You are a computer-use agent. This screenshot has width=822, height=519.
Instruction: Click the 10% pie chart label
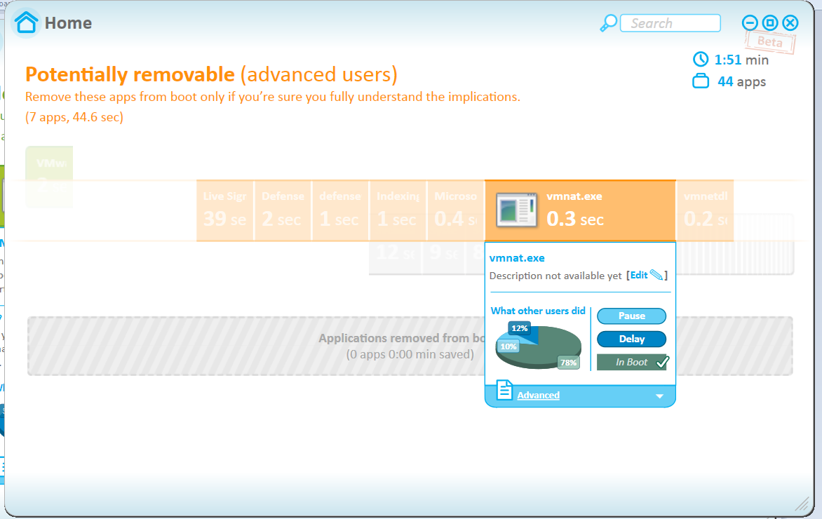508,346
